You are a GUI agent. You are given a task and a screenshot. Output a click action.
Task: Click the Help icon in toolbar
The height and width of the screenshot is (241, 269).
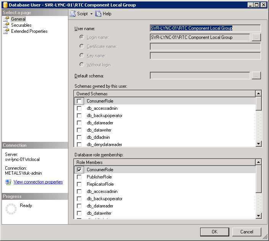click(x=98, y=14)
